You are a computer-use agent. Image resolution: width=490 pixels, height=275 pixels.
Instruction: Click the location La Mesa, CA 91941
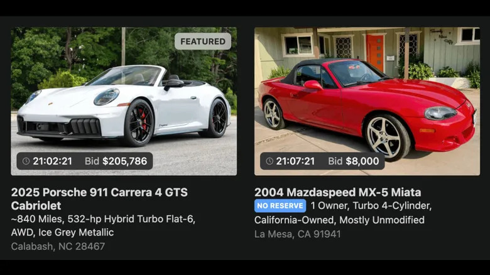298,234
